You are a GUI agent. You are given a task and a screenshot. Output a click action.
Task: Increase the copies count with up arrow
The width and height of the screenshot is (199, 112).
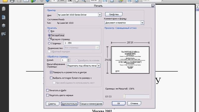68,59
